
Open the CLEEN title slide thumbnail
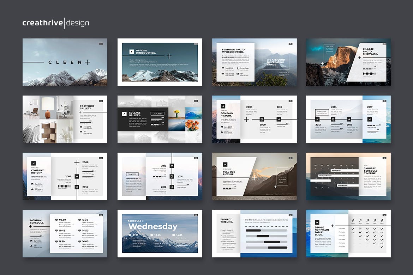tap(65, 62)
